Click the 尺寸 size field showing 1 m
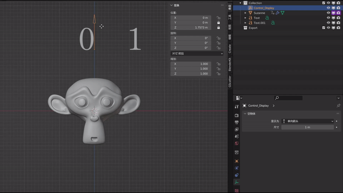The height and width of the screenshot is (193, 343). point(307,127)
